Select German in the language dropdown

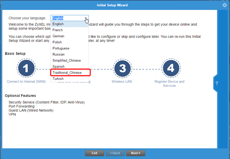(x=70, y=36)
